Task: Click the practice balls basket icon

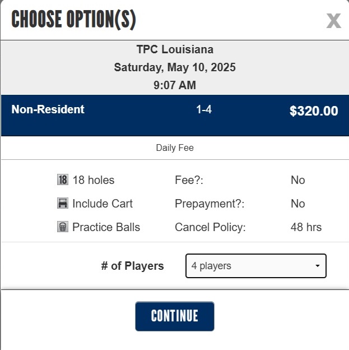Action: [63, 227]
